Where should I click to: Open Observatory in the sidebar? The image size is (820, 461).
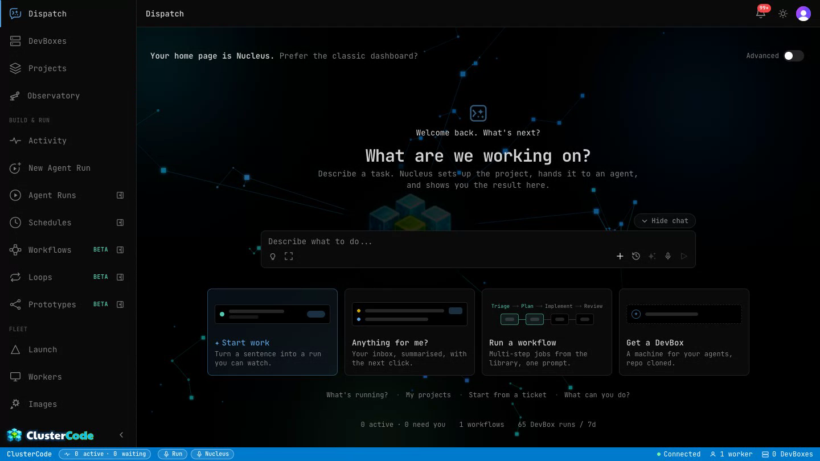point(68,96)
